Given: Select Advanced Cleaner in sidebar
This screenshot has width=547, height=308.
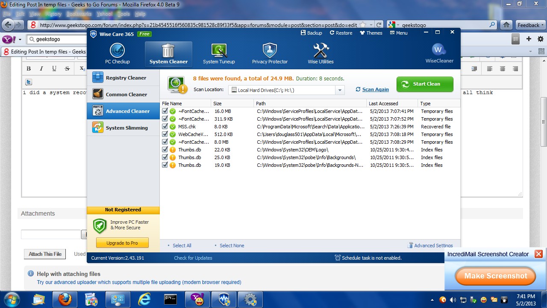Looking at the screenshot, I should [x=123, y=111].
